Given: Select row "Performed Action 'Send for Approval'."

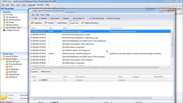Looking at the screenshot, I should 100,54.
